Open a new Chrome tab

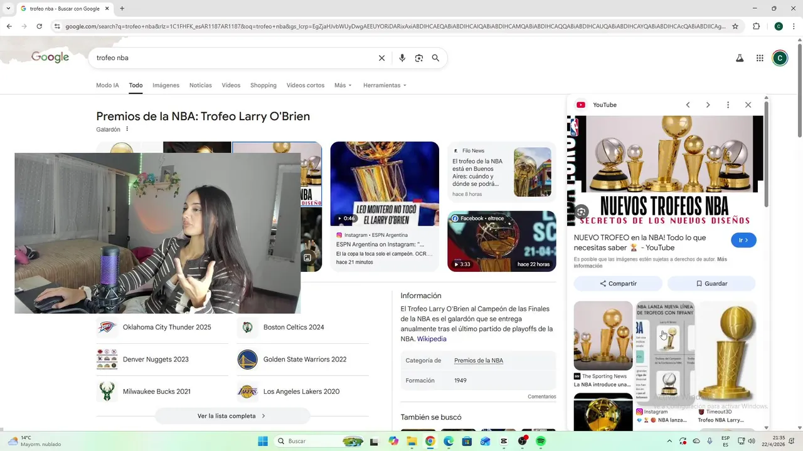tap(122, 9)
